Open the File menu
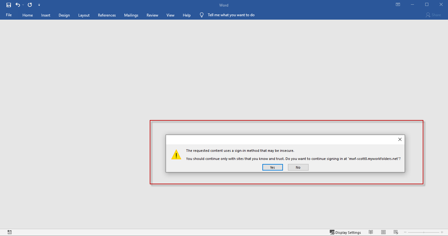448x236 pixels. pos(9,15)
